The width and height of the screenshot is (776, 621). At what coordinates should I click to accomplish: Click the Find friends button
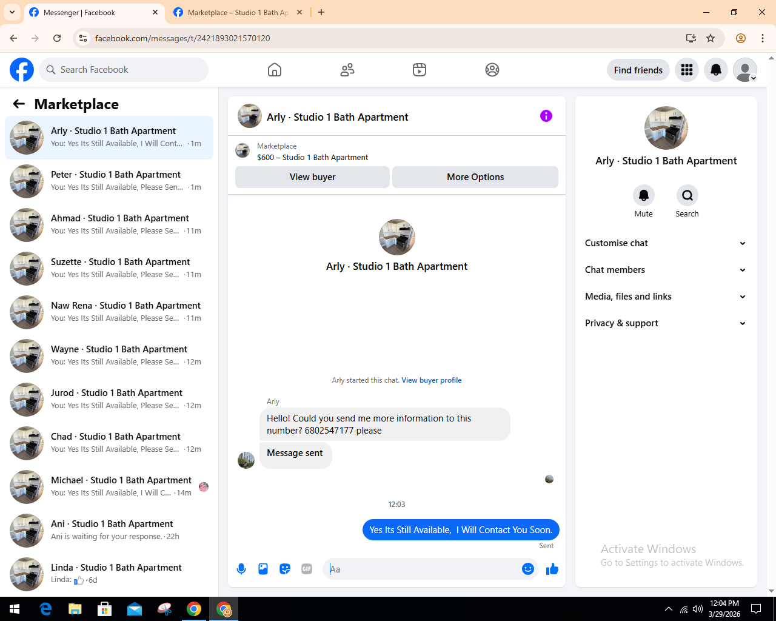(638, 70)
